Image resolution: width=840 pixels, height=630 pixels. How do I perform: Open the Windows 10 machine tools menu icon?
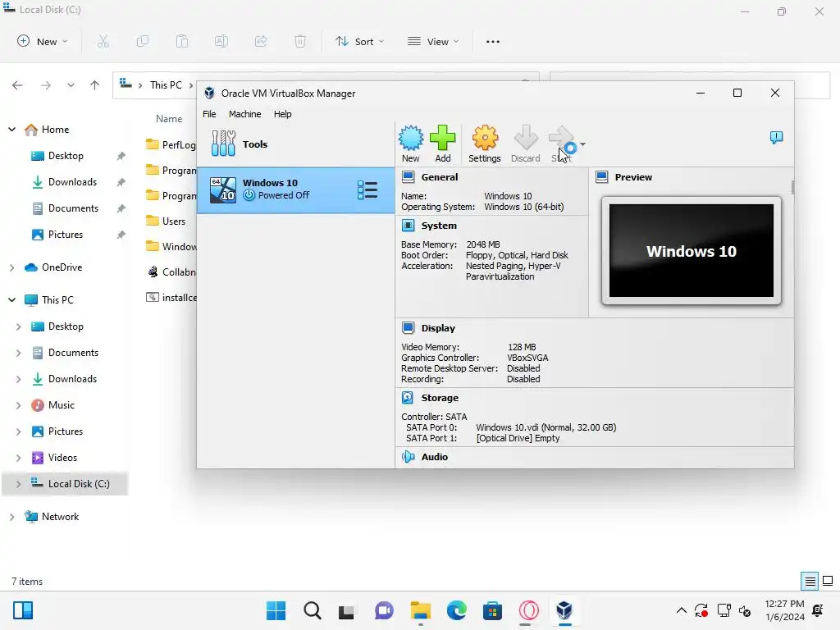click(367, 190)
